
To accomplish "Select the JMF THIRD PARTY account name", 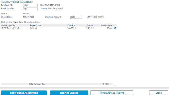I will click(x=96, y=17).
